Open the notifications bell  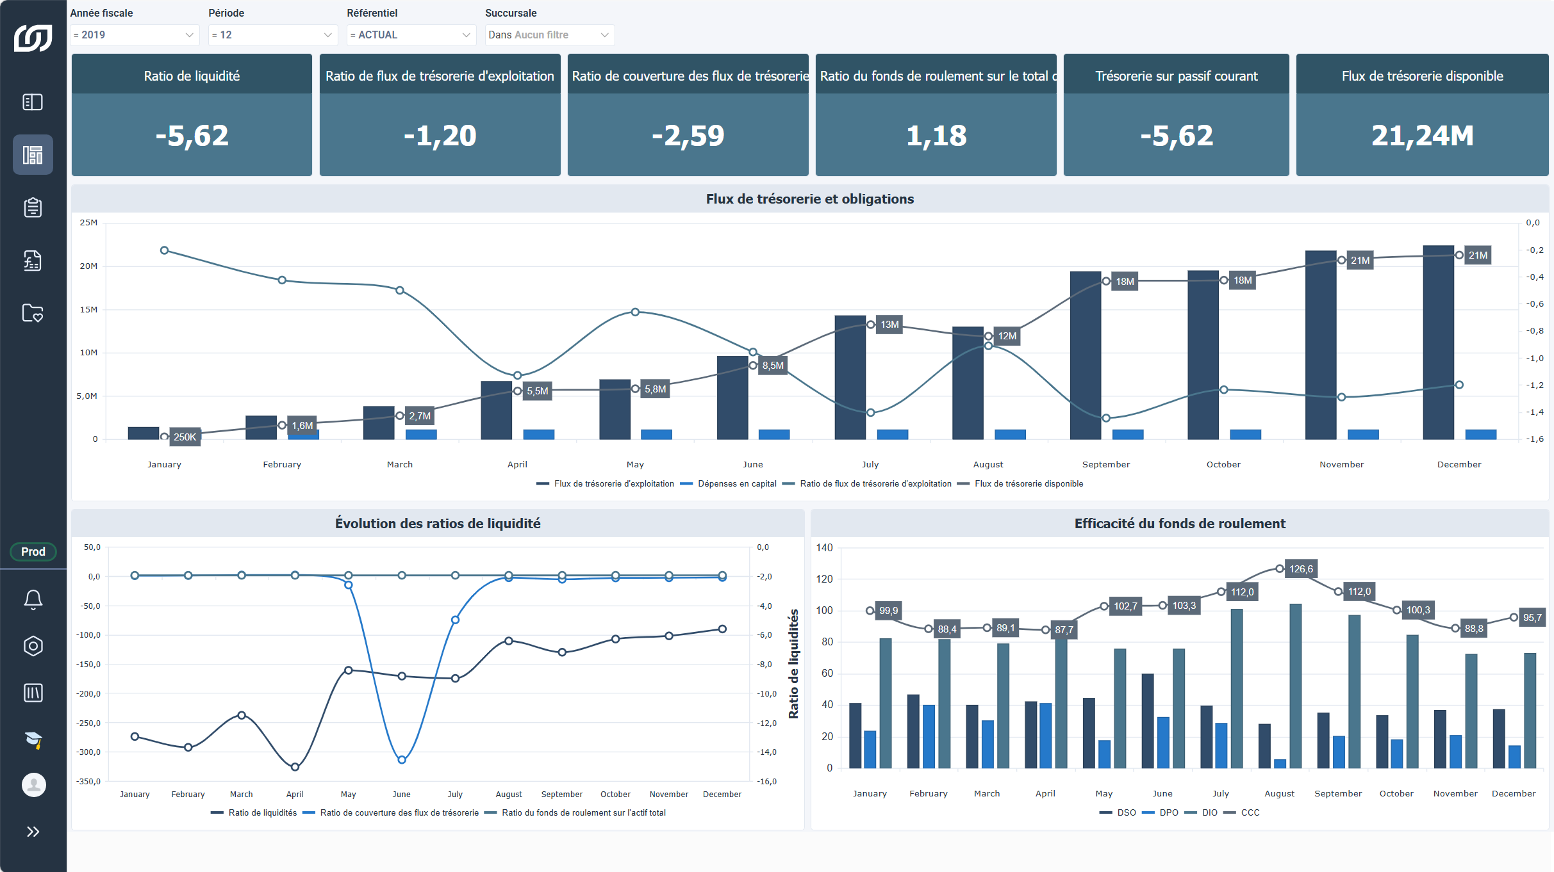[x=33, y=599]
